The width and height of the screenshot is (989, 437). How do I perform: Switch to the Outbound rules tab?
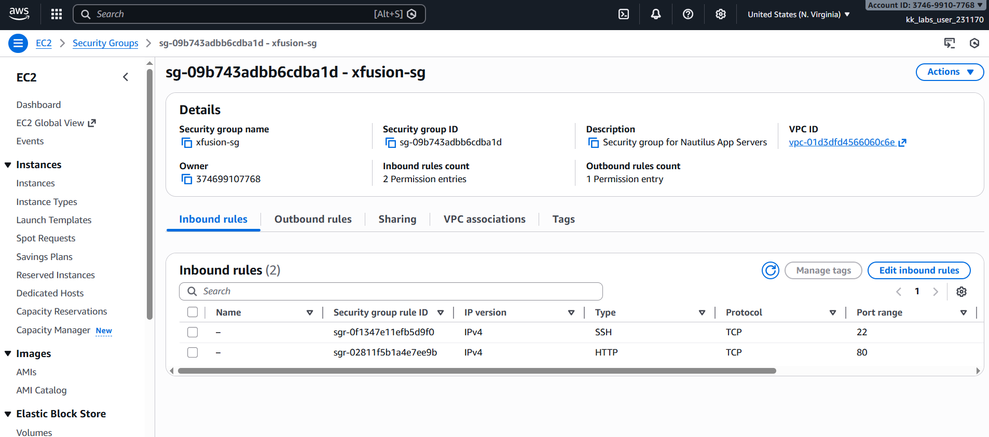click(x=313, y=219)
